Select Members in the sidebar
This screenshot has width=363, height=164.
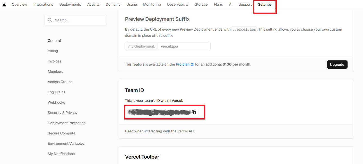(x=55, y=71)
